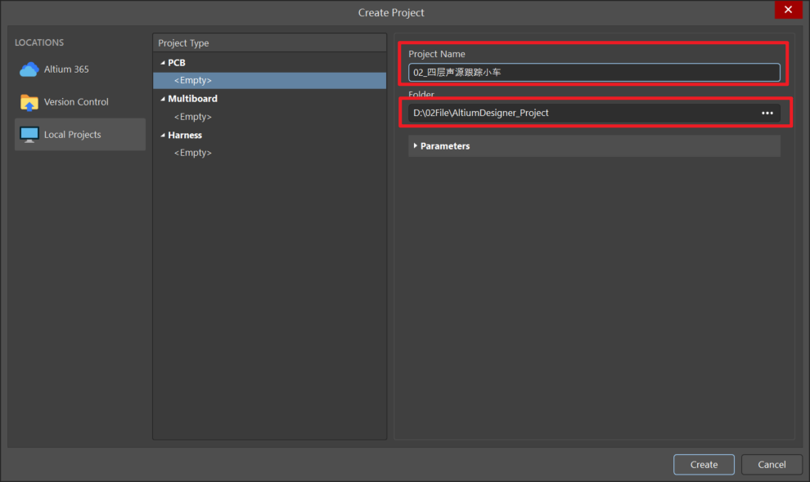Click the Local Projects monitor icon
The height and width of the screenshot is (482, 810).
point(29,135)
